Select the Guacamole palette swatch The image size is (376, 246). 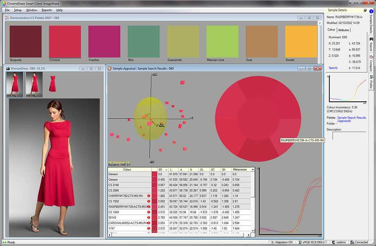[183, 42]
